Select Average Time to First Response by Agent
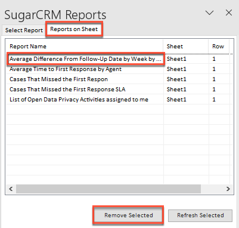Viewport: 239px width, 228px height. pos(66,69)
